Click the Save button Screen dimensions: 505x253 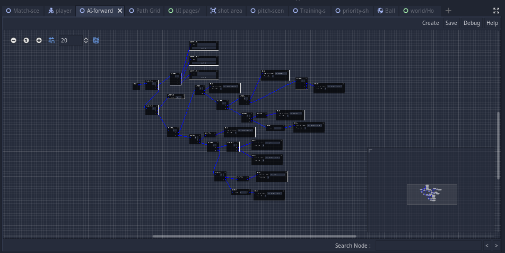tap(451, 23)
